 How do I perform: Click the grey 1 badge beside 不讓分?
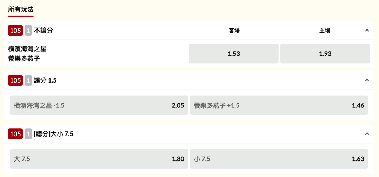pos(28,31)
